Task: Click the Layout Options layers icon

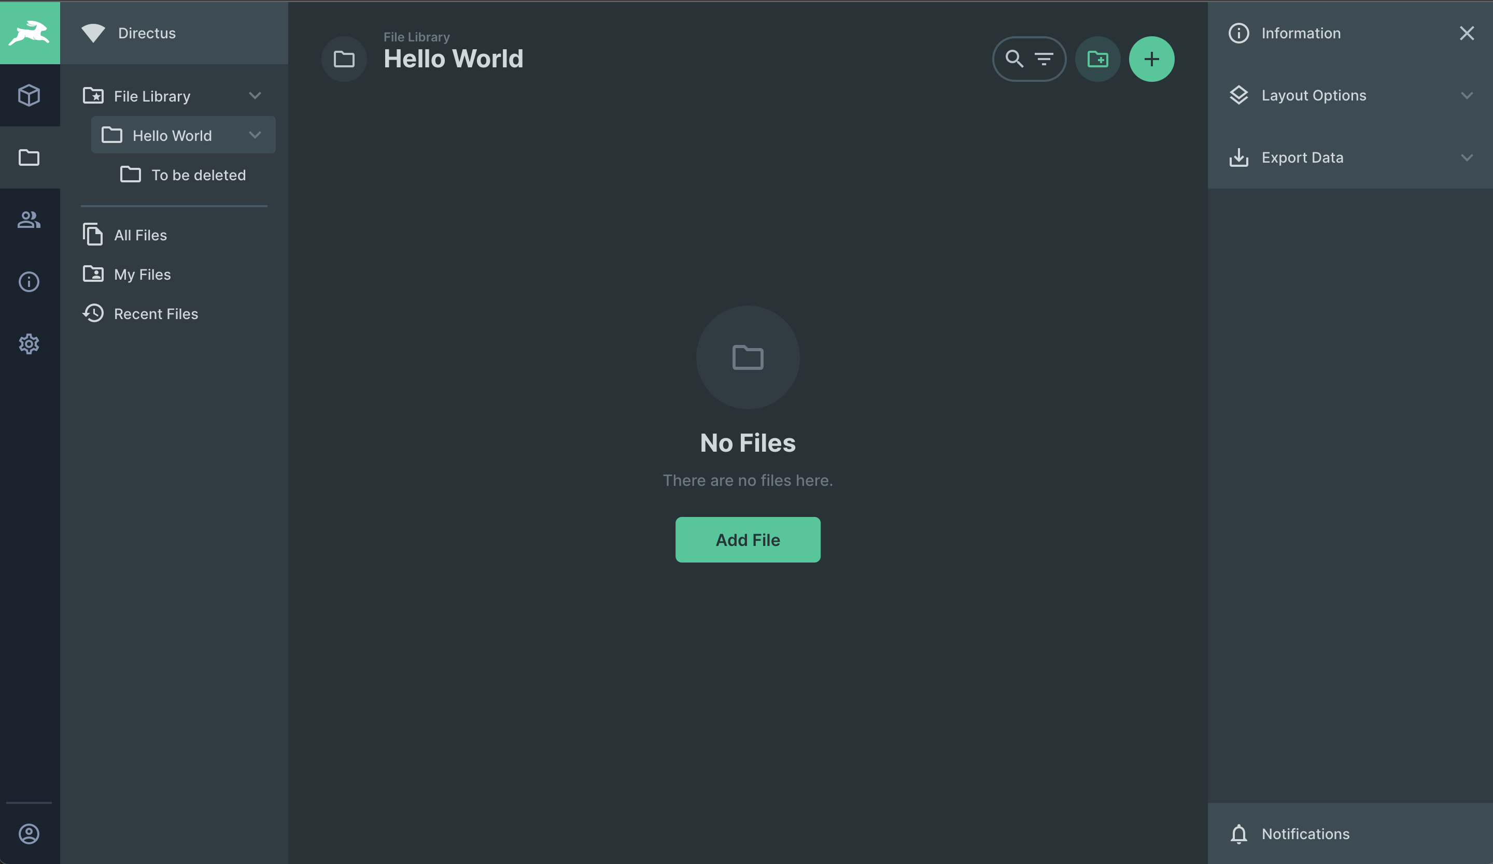Action: tap(1239, 95)
